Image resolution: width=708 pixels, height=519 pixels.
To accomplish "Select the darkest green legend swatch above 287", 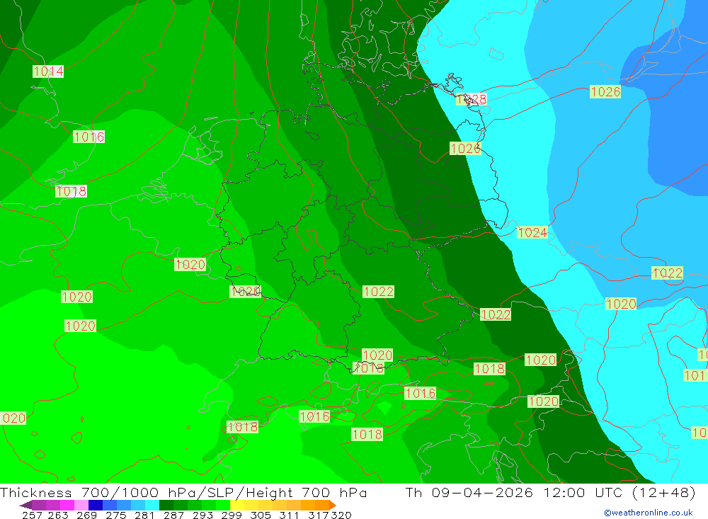I will pos(166,505).
